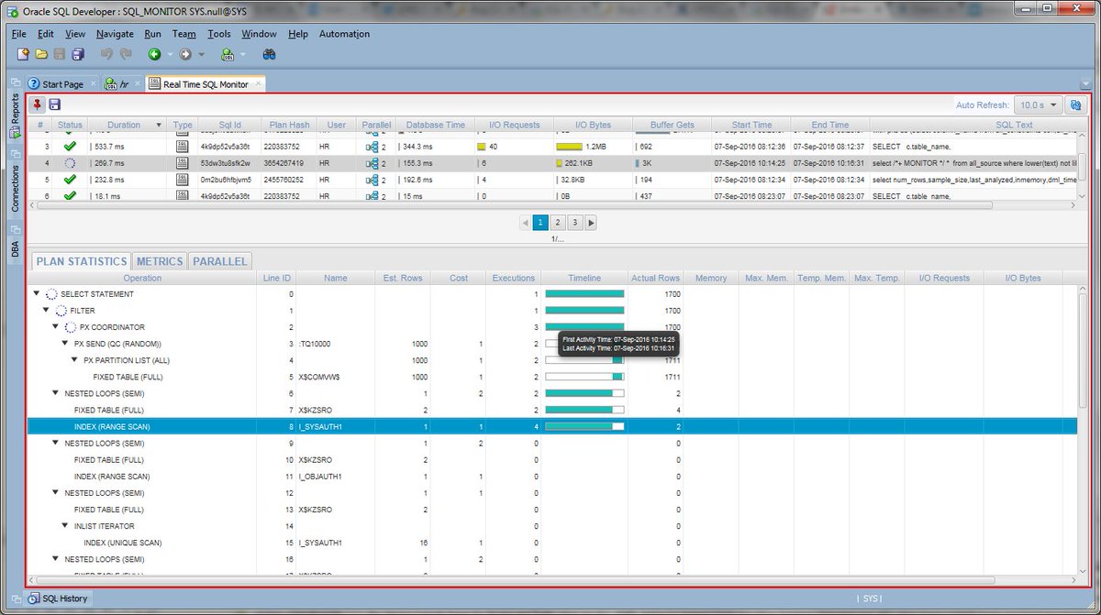Viewport: 1101px width, 615px height.
Task: Click the running status spinner in row 4
Action: click(70, 163)
